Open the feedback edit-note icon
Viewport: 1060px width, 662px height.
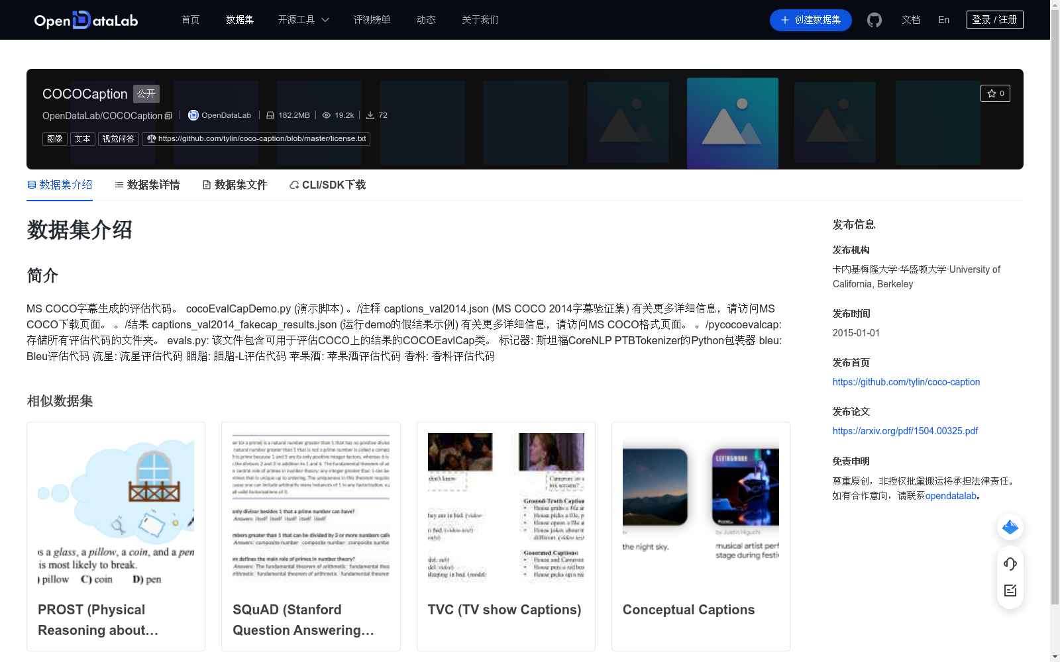pyautogui.click(x=1010, y=591)
